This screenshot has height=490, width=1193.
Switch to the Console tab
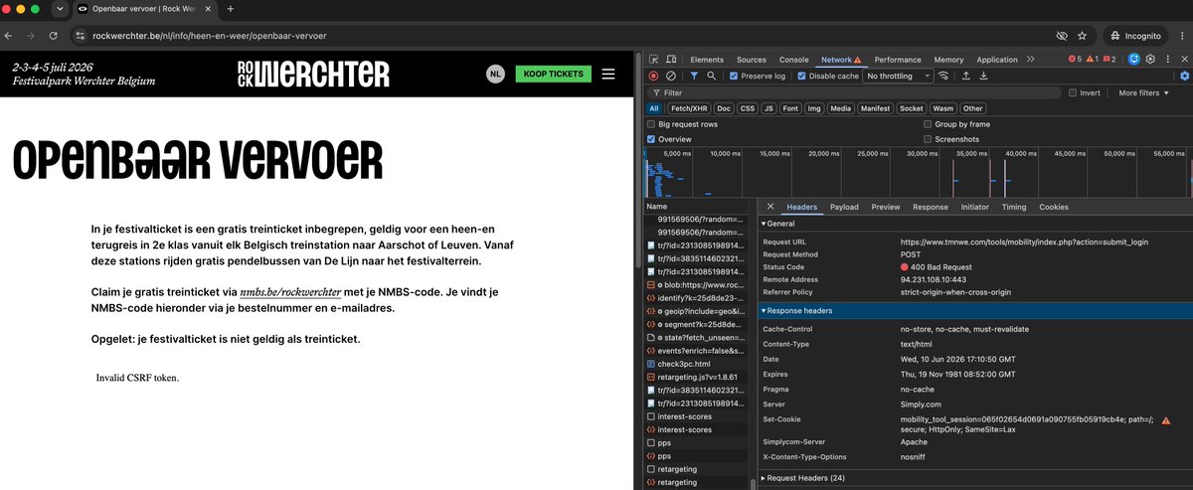(793, 60)
